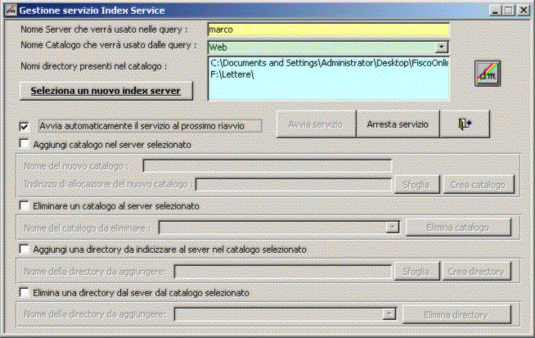This screenshot has width=535, height=338.
Task: Enable Aggiungi catalogo nel server selezionato
Action: click(25, 144)
